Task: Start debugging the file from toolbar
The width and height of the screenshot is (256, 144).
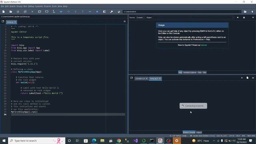Action: tap(61, 12)
